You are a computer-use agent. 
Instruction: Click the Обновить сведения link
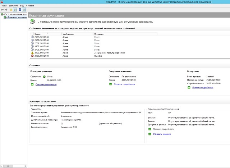(x=162, y=134)
